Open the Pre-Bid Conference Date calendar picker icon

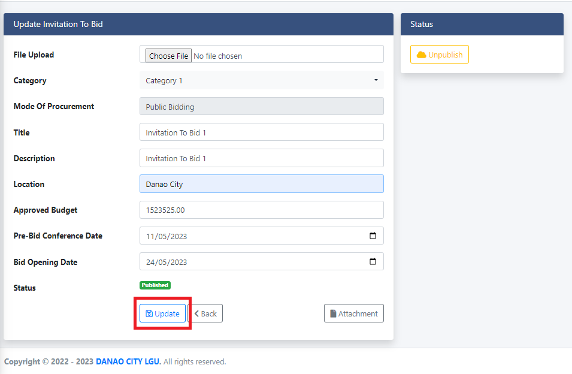(373, 236)
